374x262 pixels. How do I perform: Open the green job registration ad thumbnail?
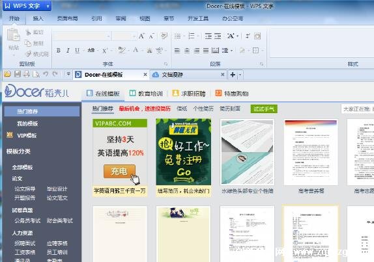[x=184, y=152]
